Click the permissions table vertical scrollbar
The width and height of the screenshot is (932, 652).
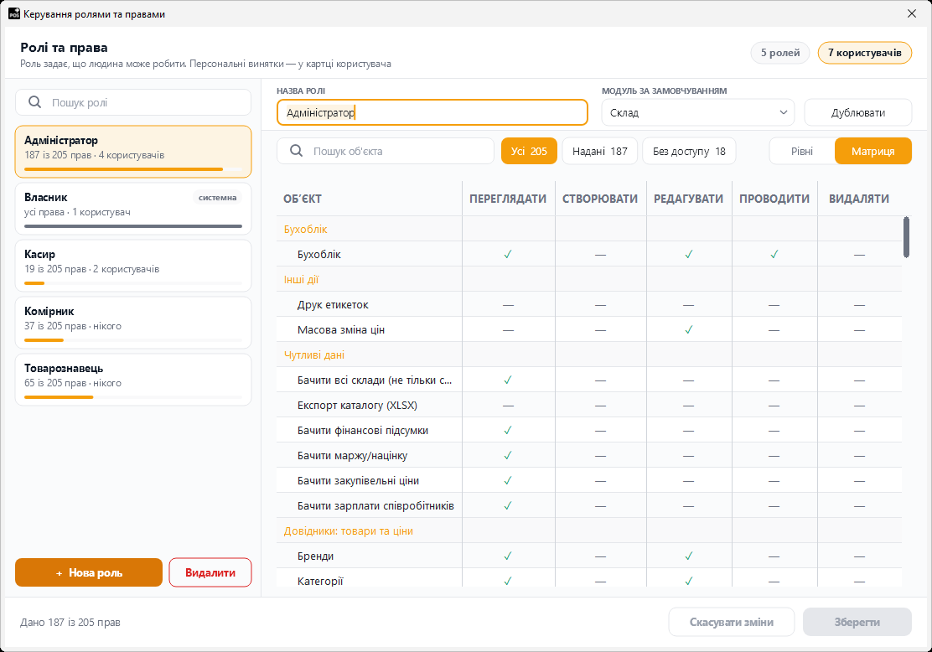[x=906, y=237]
